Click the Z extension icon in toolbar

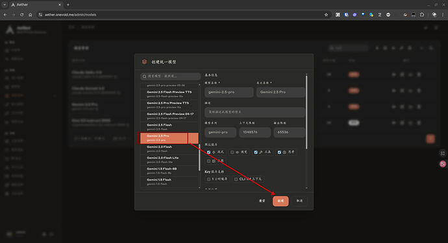click(380, 14)
